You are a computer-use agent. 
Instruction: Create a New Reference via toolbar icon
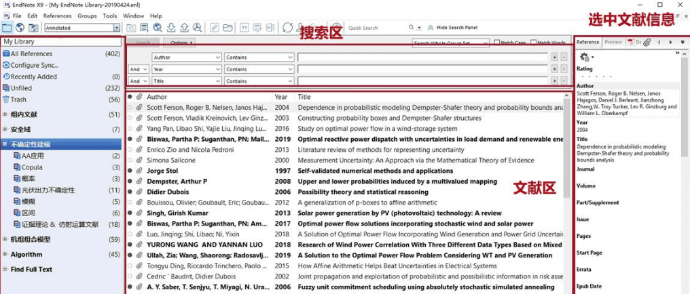click(145, 28)
